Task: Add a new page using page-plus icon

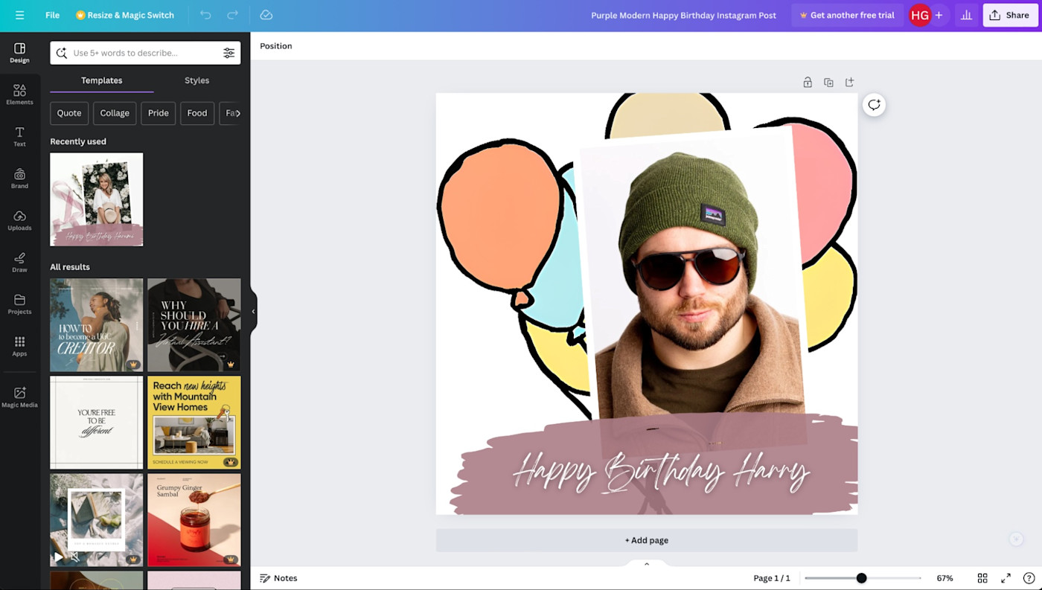Action: point(849,83)
